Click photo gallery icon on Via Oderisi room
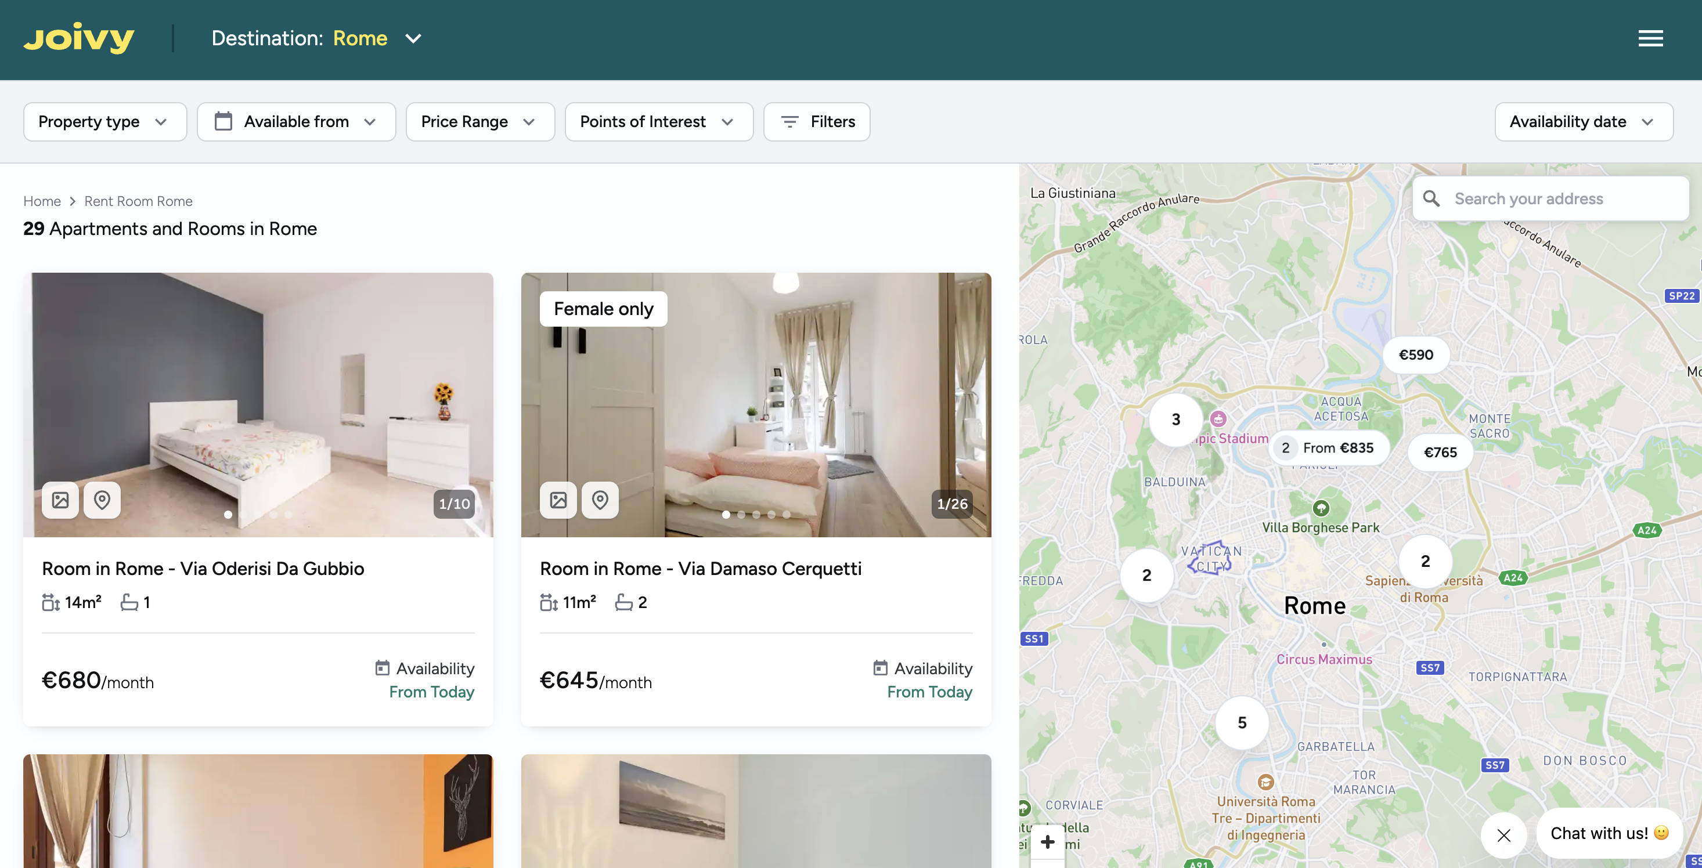 coord(60,500)
